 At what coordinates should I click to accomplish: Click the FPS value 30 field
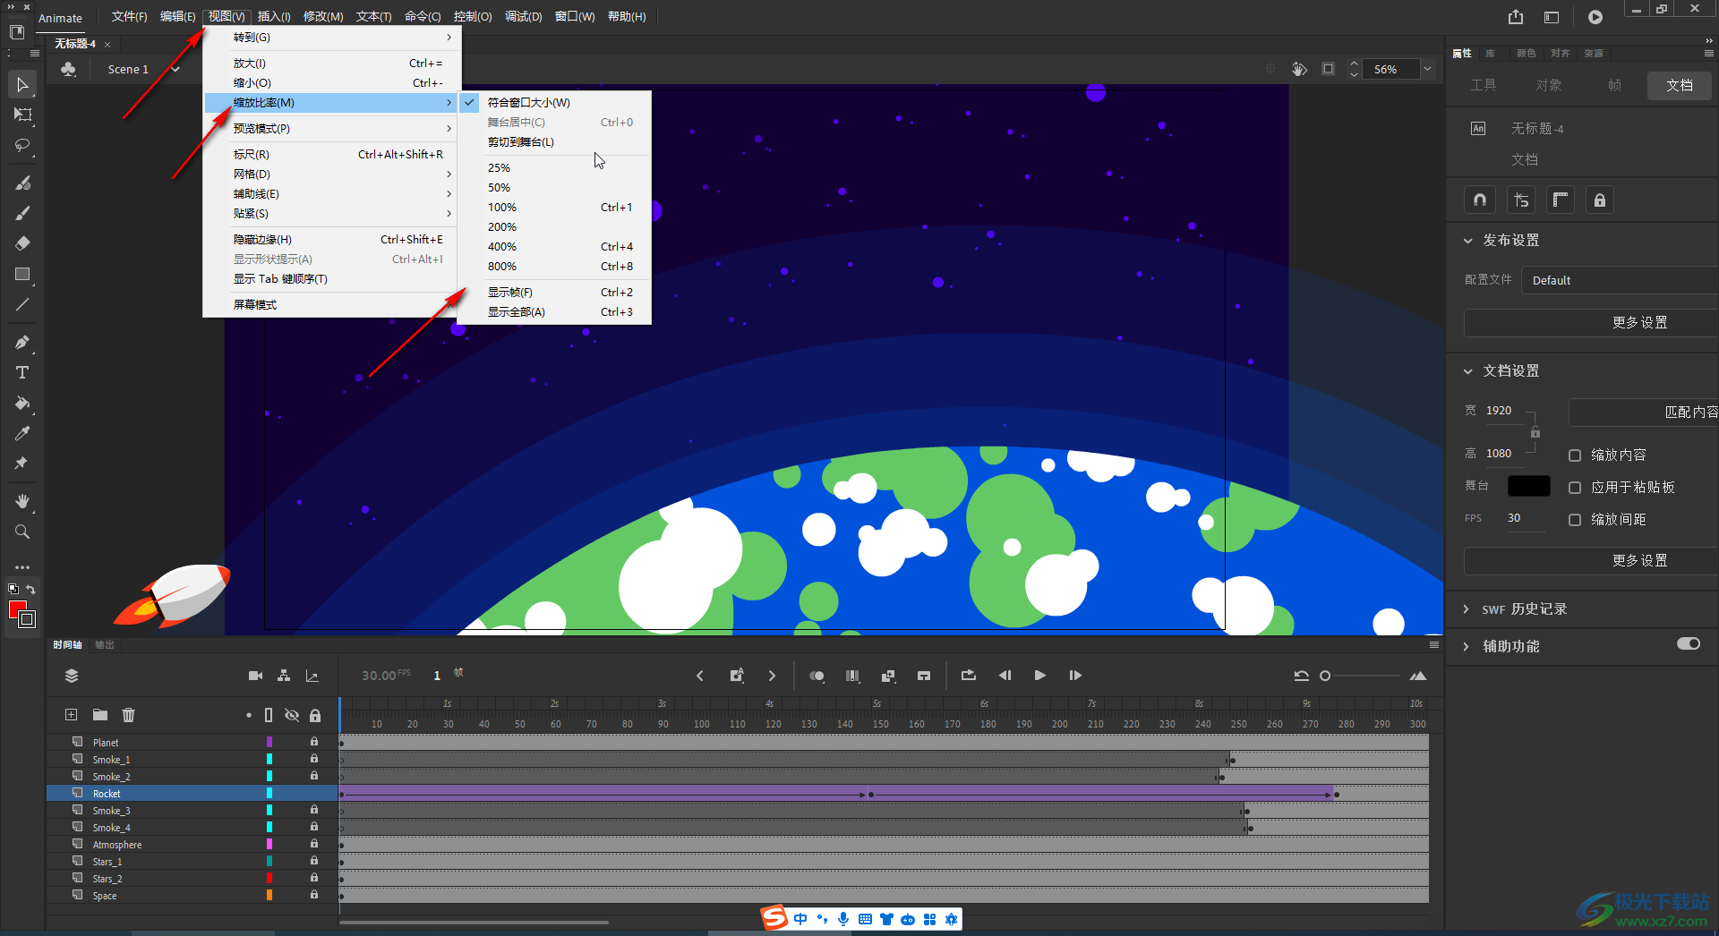pos(1525,519)
